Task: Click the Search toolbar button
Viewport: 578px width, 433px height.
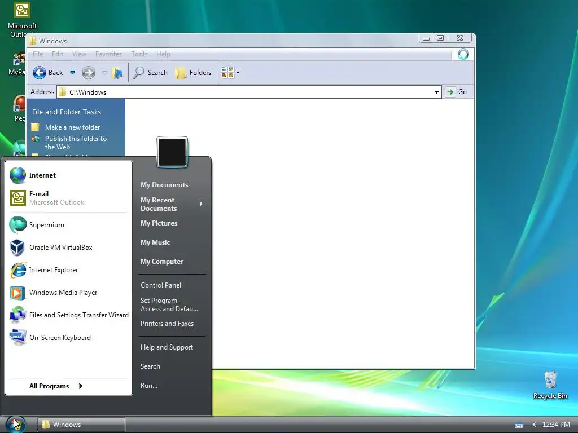Action: coord(150,73)
